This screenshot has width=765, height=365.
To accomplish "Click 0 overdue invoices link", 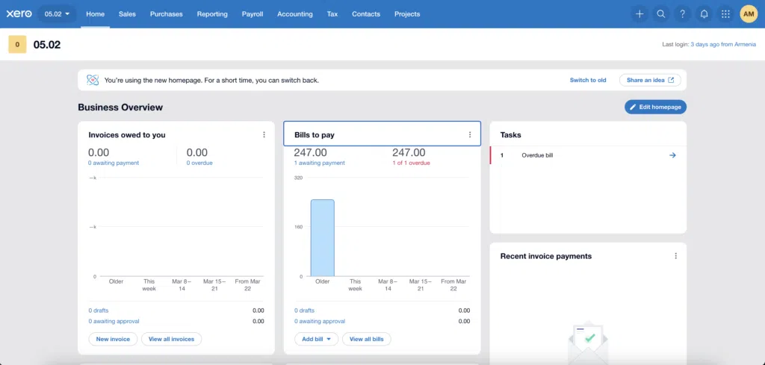I will tap(199, 163).
